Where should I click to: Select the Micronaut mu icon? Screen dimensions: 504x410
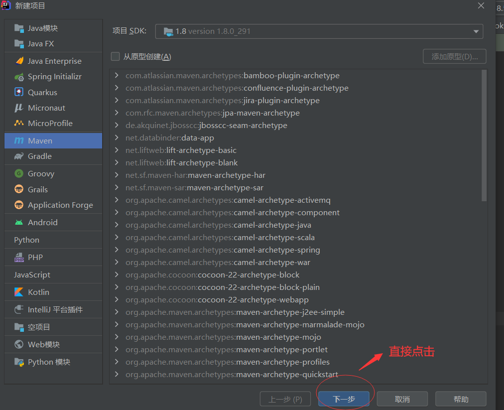[x=19, y=108]
